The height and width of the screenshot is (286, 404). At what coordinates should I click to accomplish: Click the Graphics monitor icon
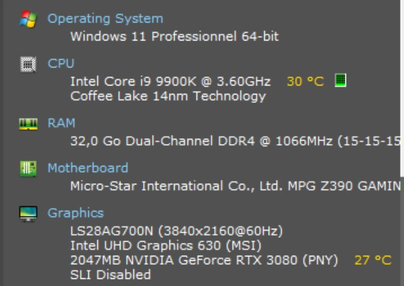click(28, 213)
